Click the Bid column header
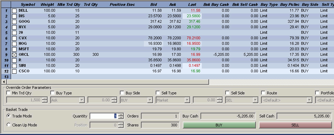The height and width of the screenshot is (135, 334). (x=154, y=4)
